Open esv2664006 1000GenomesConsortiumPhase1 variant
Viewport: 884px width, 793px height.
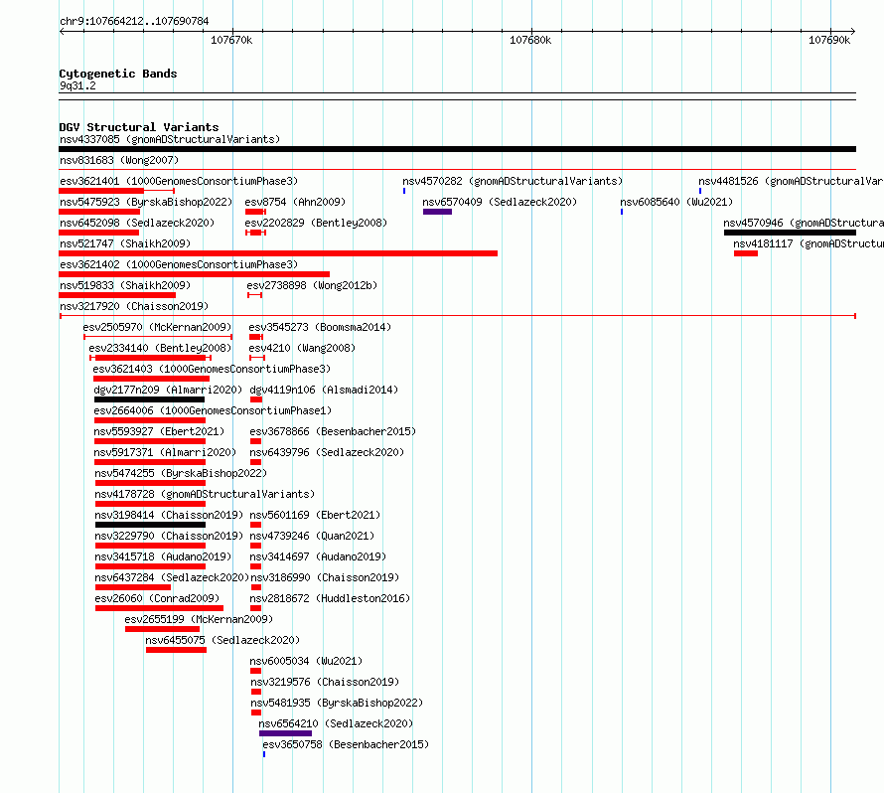213,410
